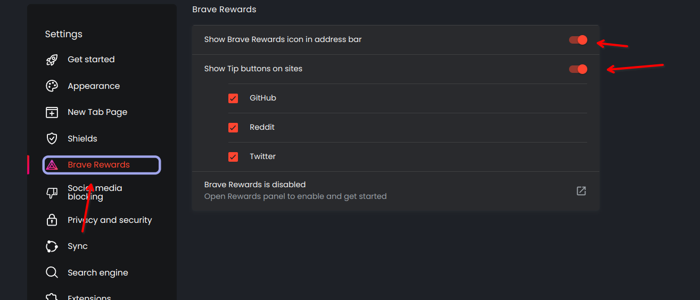Go to Privacy and security settings
Screen dimensions: 700x300
click(110, 220)
